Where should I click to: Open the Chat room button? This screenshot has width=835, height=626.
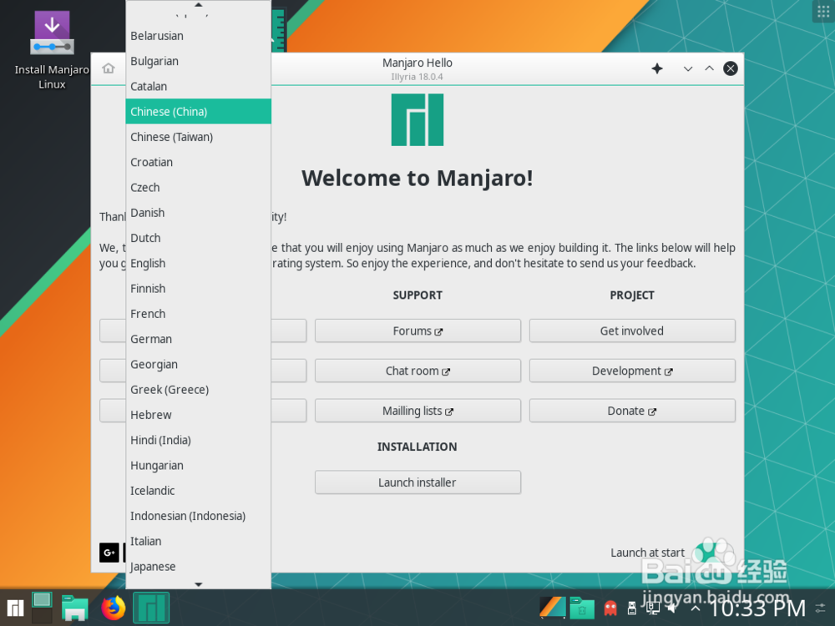coord(417,371)
